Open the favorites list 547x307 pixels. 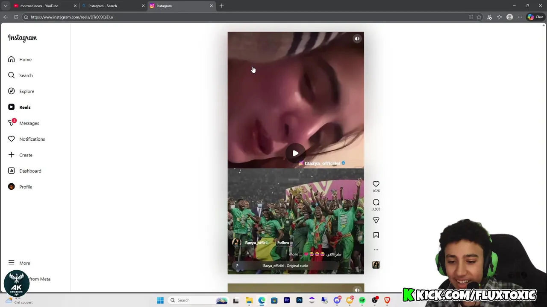(500, 17)
